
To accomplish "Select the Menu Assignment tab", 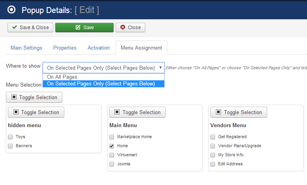I will (141, 48).
